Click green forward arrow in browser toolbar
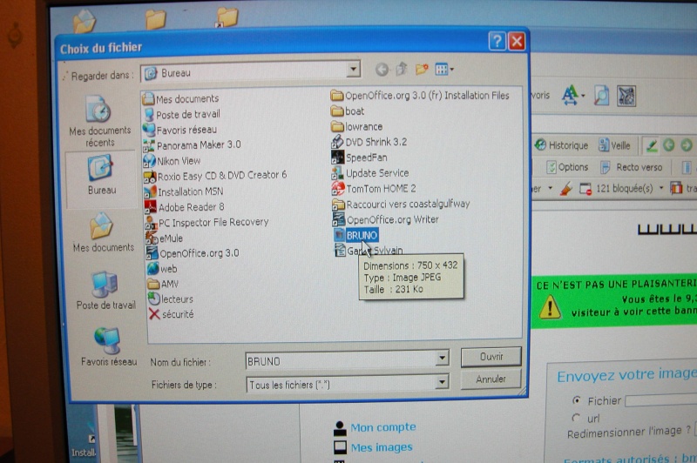 click(686, 144)
